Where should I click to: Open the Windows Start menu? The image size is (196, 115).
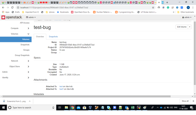click(3, 108)
